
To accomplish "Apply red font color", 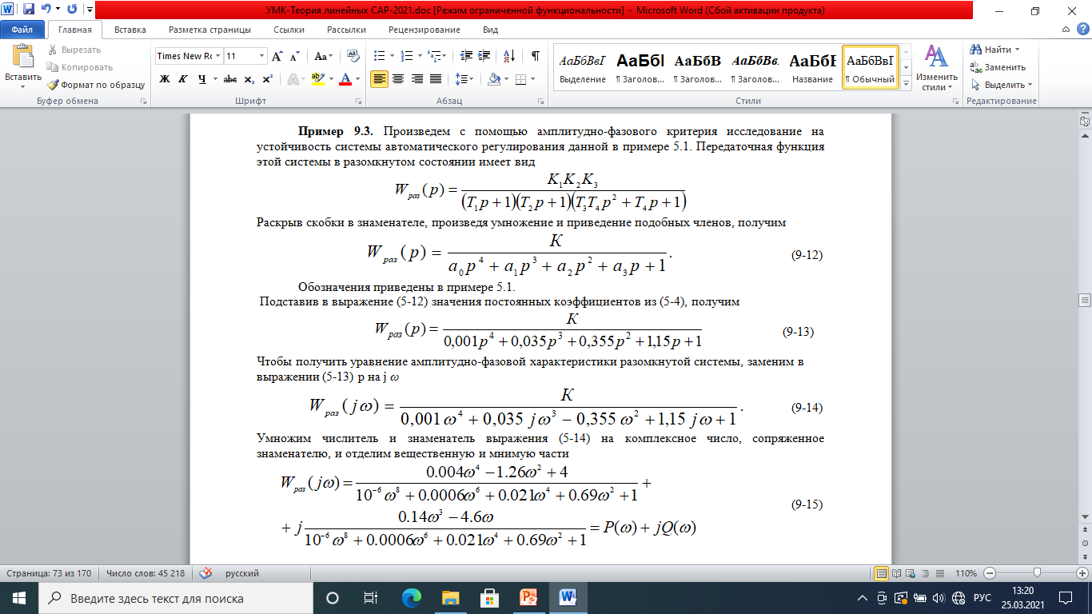I will (x=345, y=78).
